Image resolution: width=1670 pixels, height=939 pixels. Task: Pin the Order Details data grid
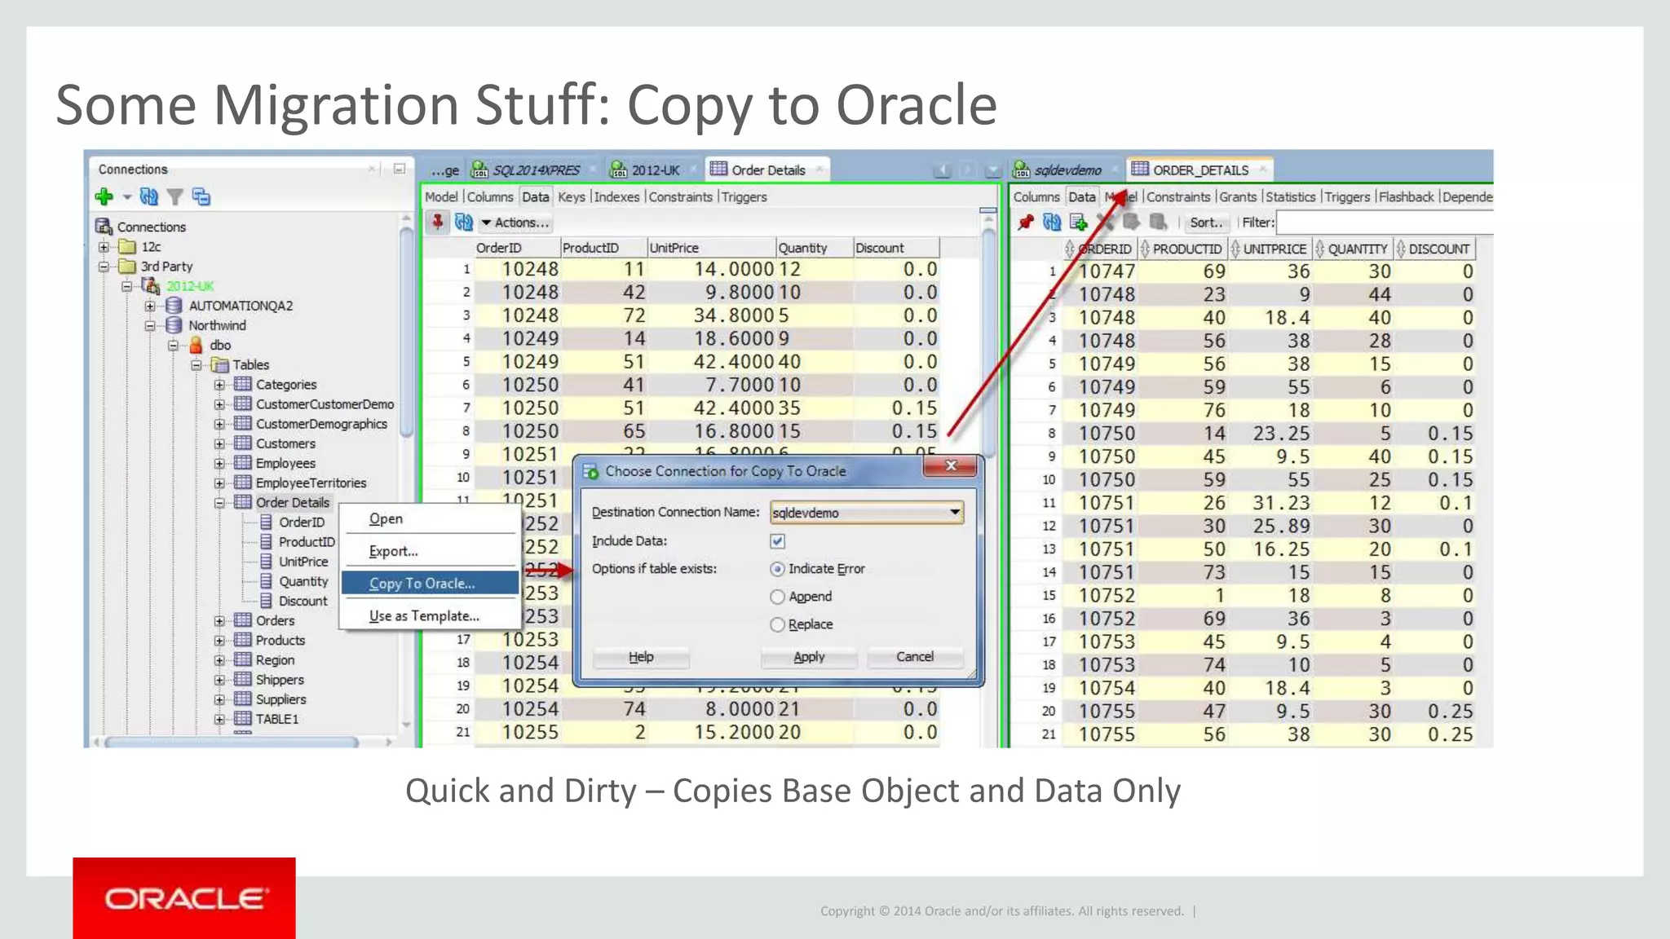point(438,222)
